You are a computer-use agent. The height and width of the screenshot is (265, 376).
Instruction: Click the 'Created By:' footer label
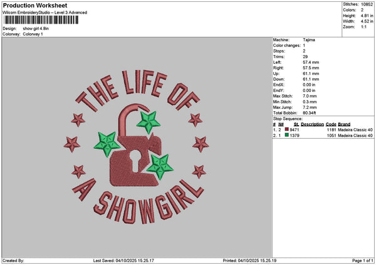13,261
